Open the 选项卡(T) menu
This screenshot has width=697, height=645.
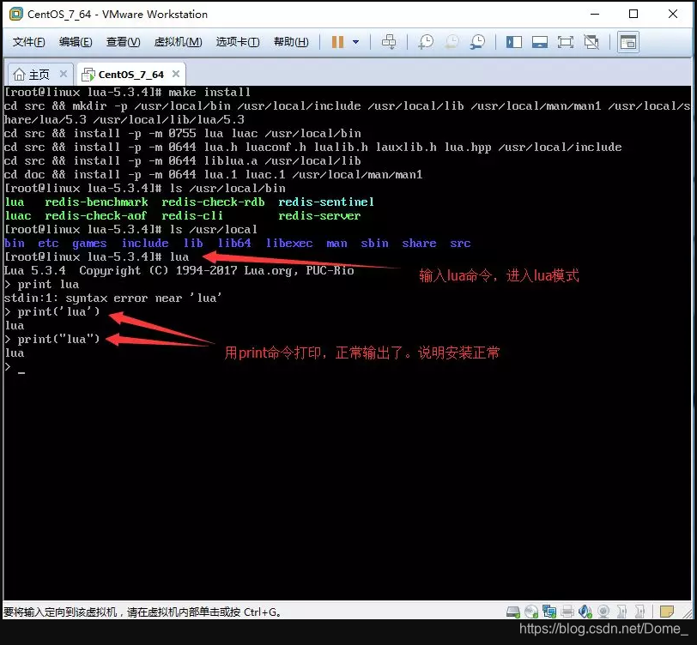pyautogui.click(x=238, y=42)
